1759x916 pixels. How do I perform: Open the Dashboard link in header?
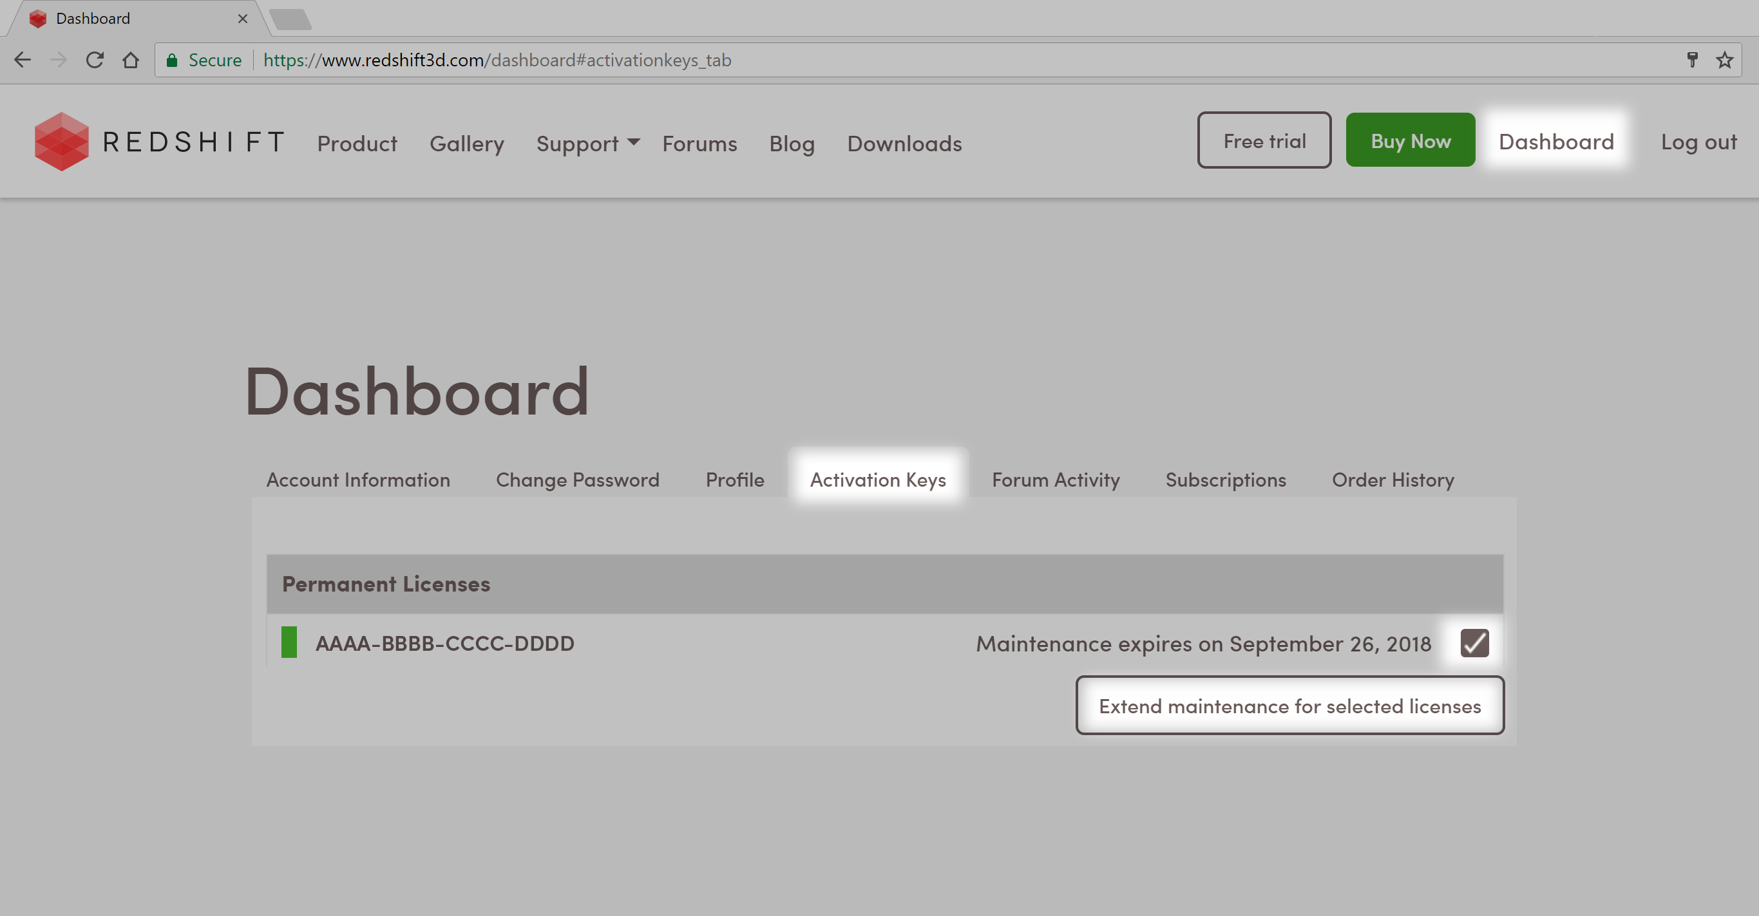click(x=1556, y=141)
